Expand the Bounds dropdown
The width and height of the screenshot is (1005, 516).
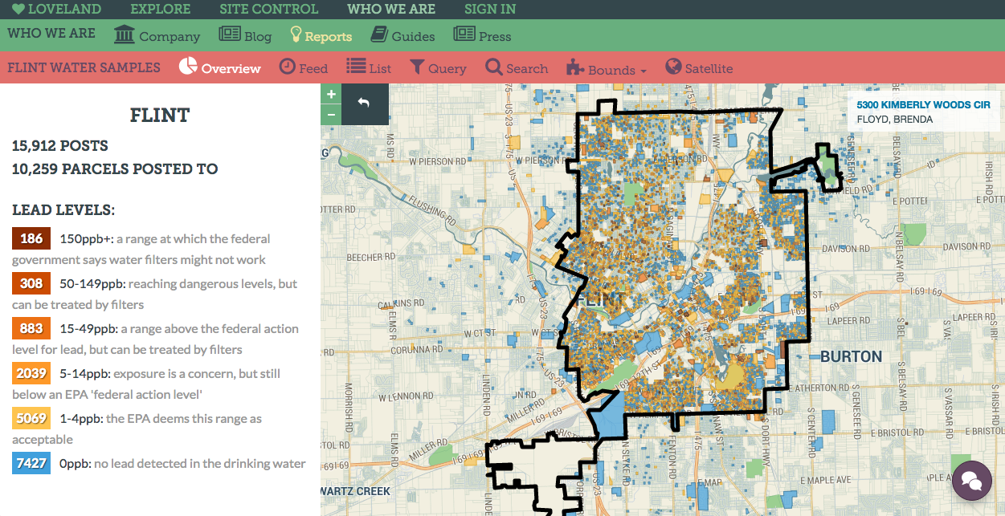[607, 69]
